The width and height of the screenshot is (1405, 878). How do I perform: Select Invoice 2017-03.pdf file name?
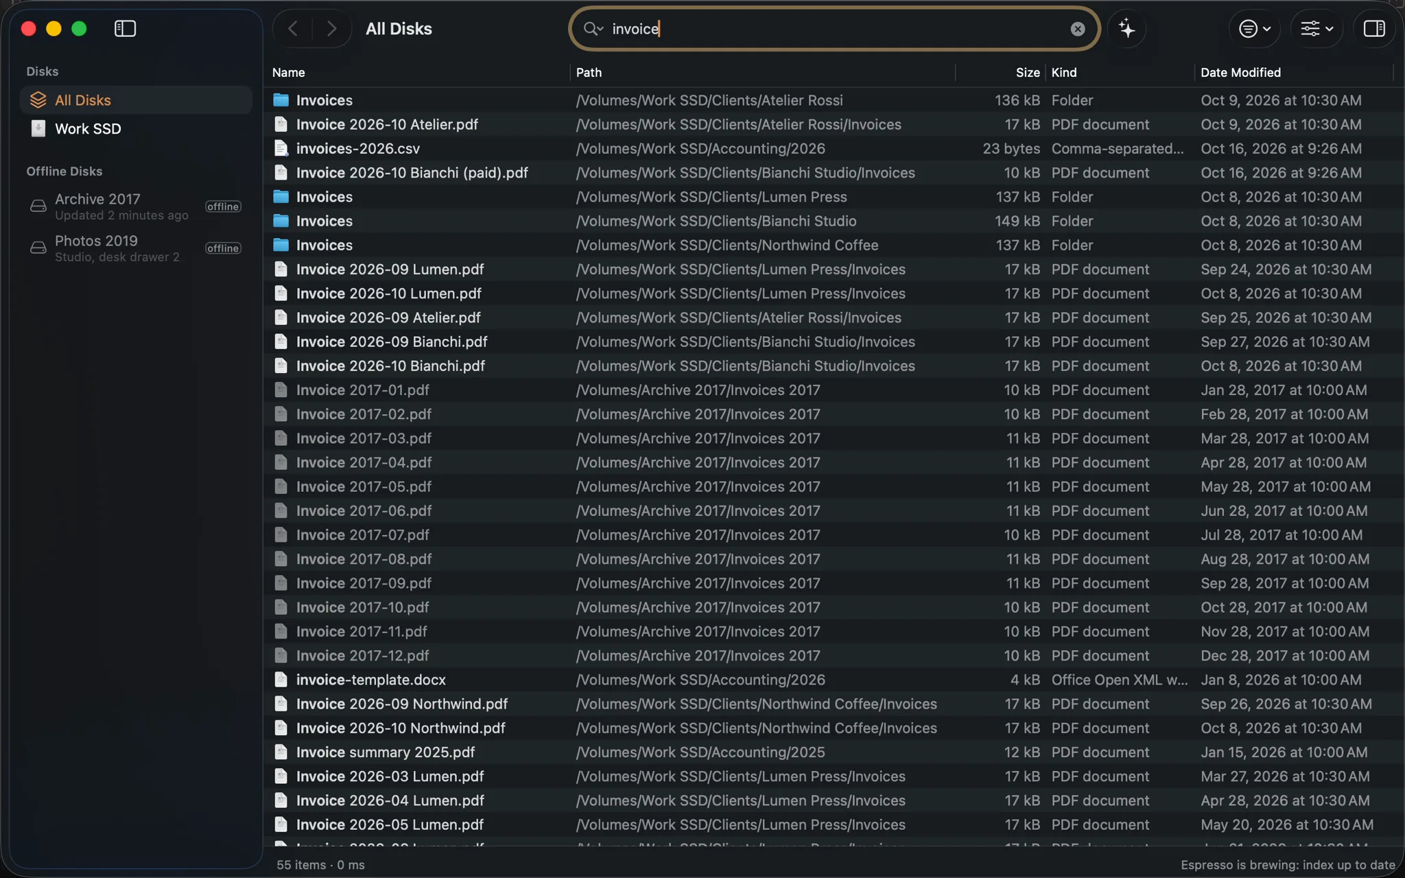(x=364, y=438)
